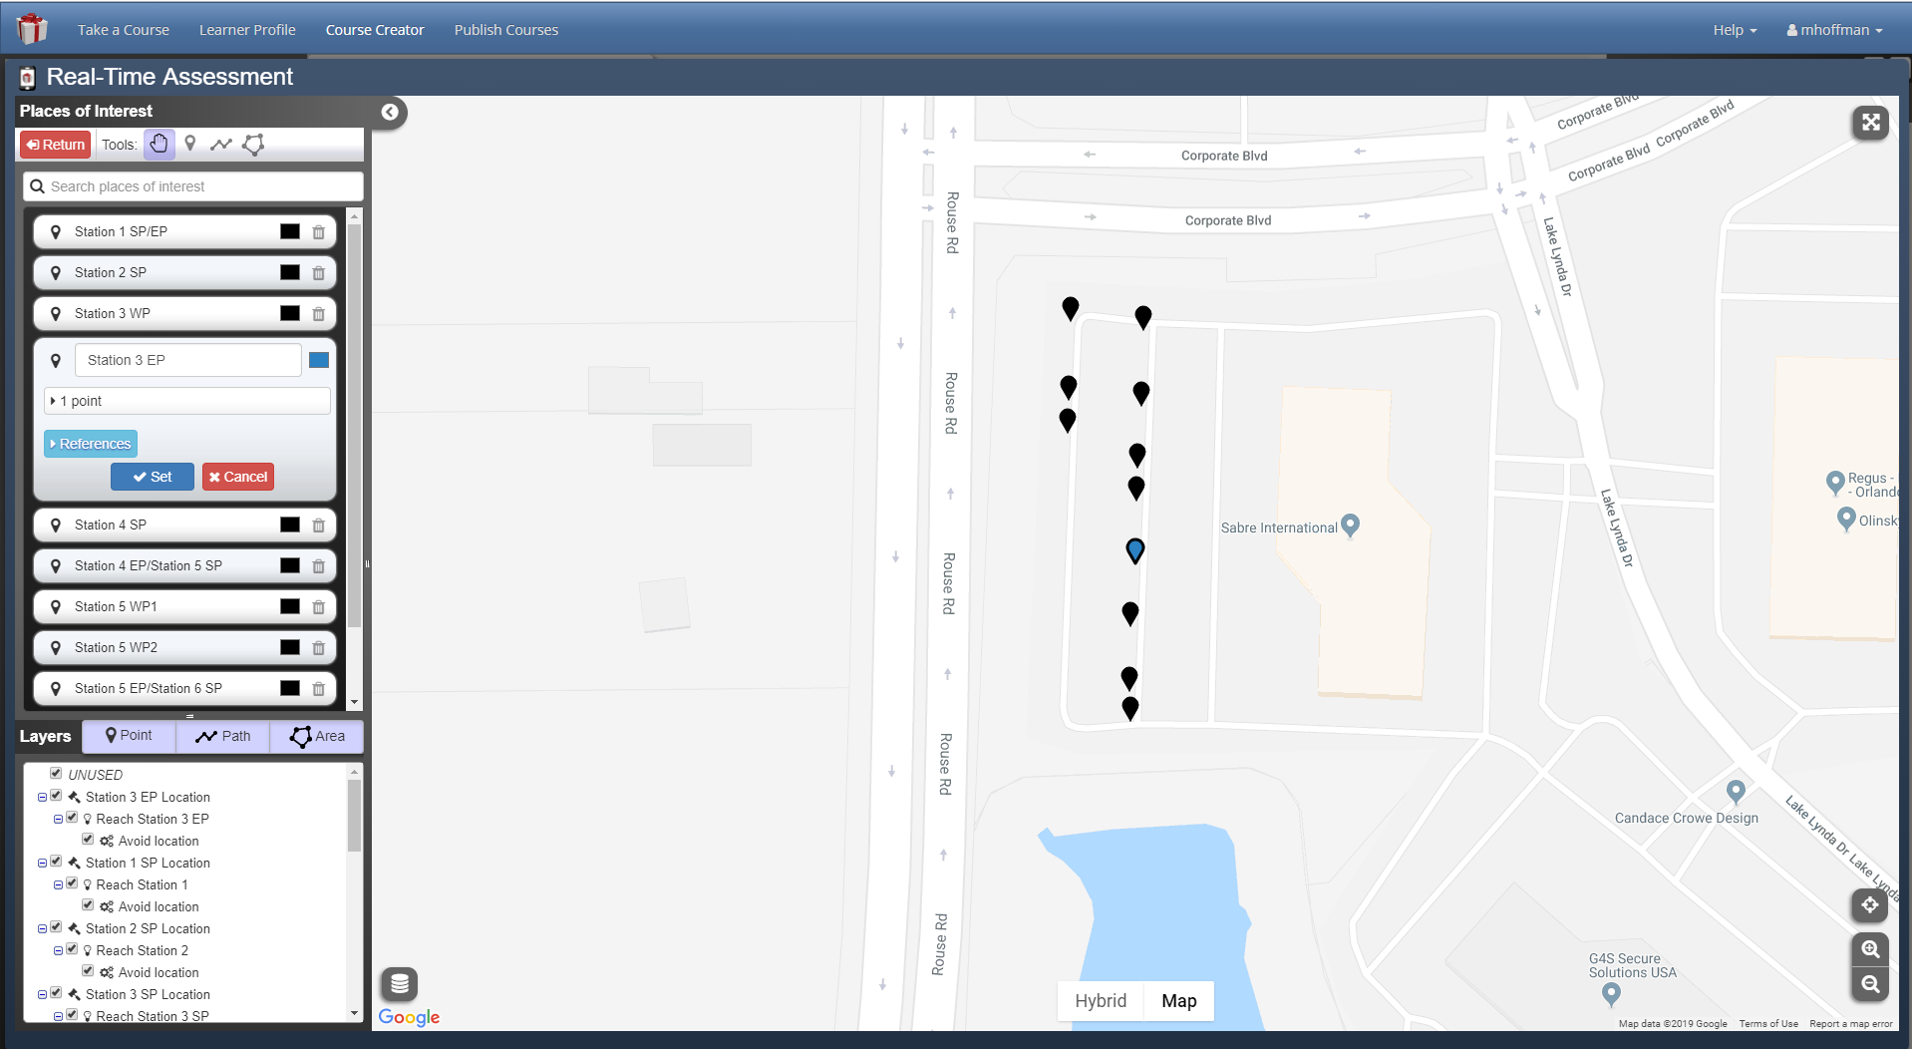Screen dimensions: 1912x1049
Task: Click the Station 1 SP/EP pin icon
Action: 56,231
